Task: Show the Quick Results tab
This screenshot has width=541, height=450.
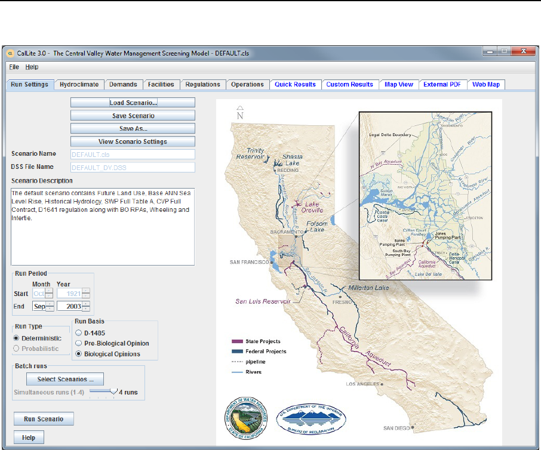Action: (296, 85)
